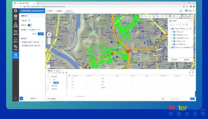Uncheck the first top-level layer checkbox
This screenshot has height=119, width=208.
[172, 29]
